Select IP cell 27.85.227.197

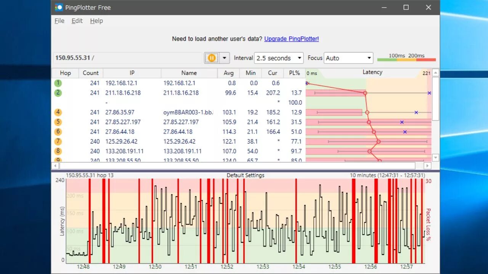123,122
